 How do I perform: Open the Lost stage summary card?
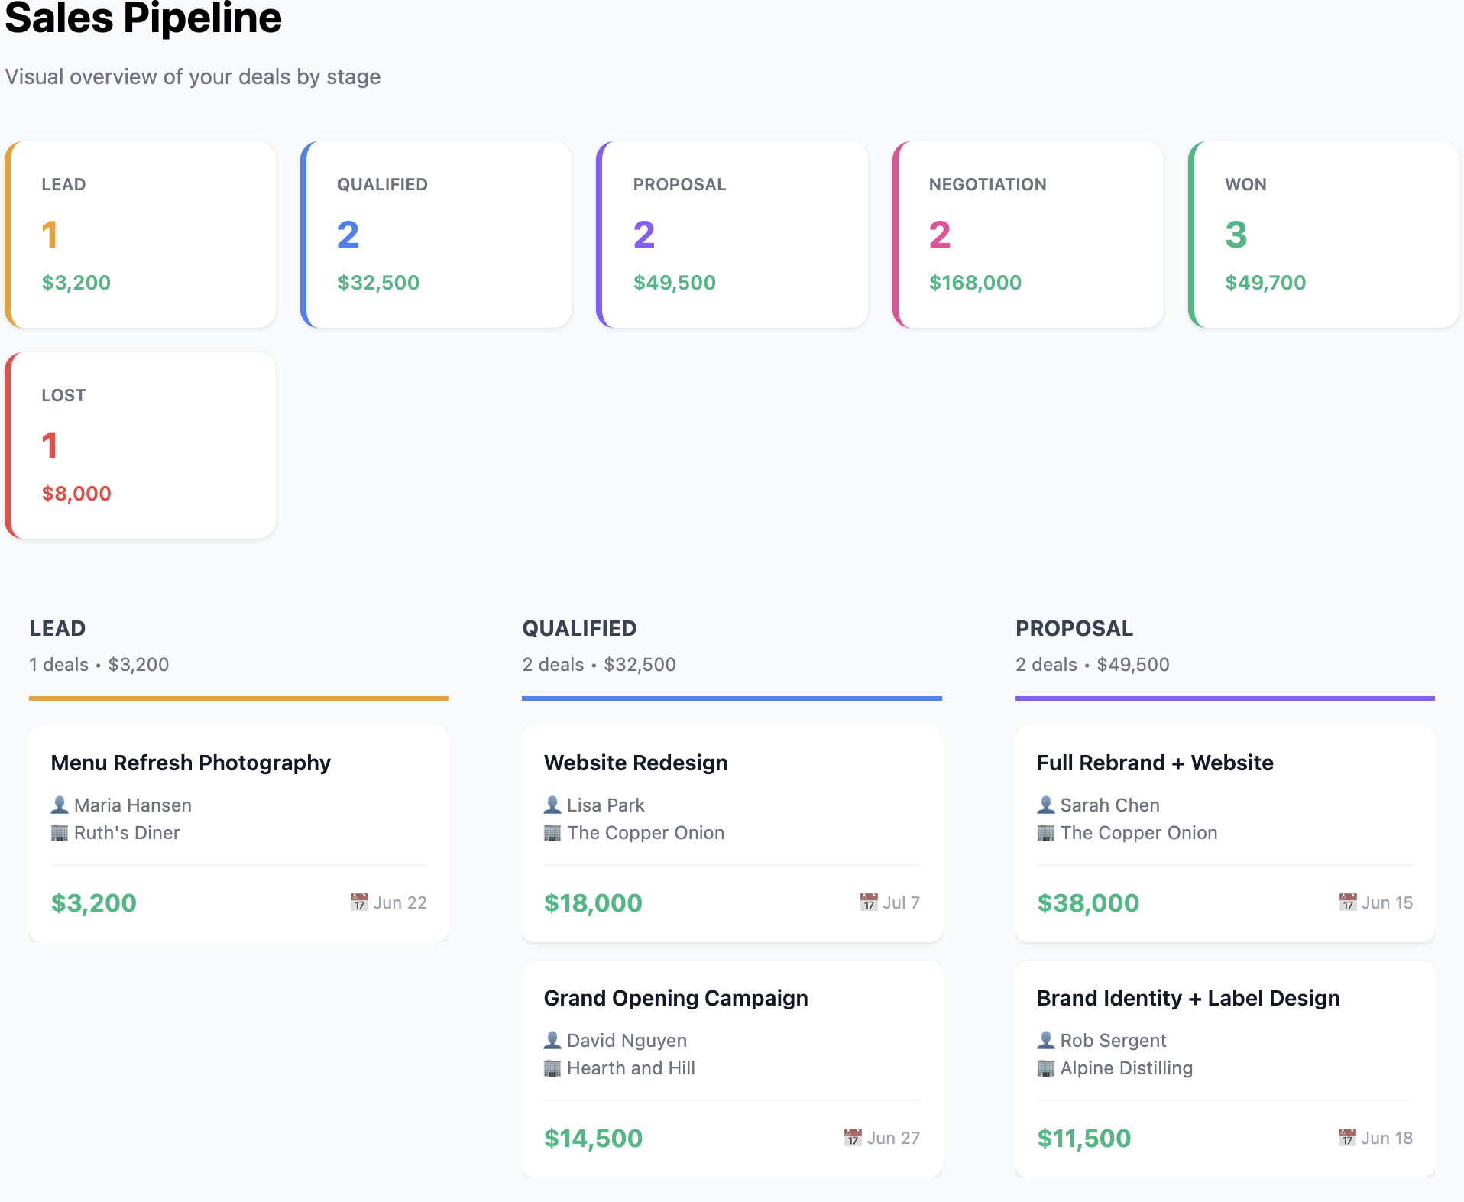tap(141, 445)
